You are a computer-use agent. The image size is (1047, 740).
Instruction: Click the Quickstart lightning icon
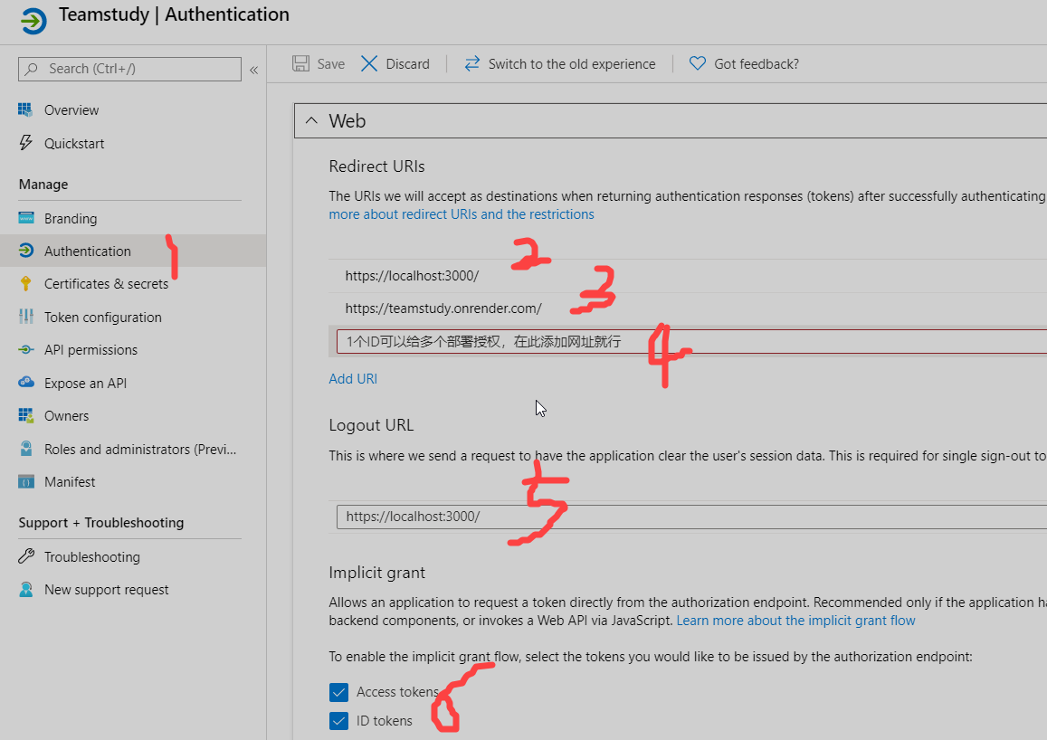pyautogui.click(x=25, y=143)
